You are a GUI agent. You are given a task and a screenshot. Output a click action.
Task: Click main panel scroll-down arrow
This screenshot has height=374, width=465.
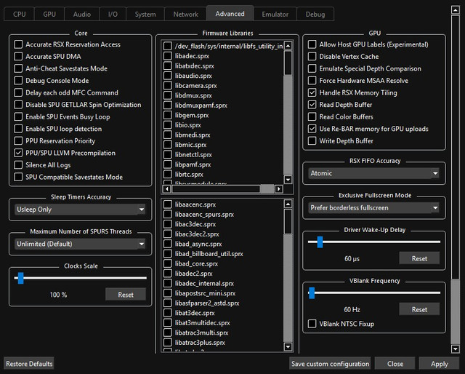click(456, 349)
